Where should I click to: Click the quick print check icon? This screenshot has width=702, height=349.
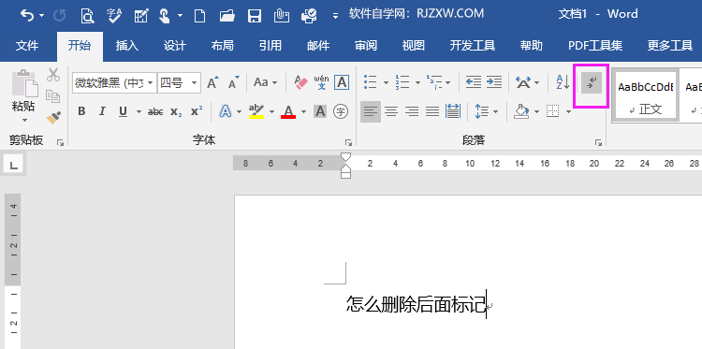(x=309, y=16)
